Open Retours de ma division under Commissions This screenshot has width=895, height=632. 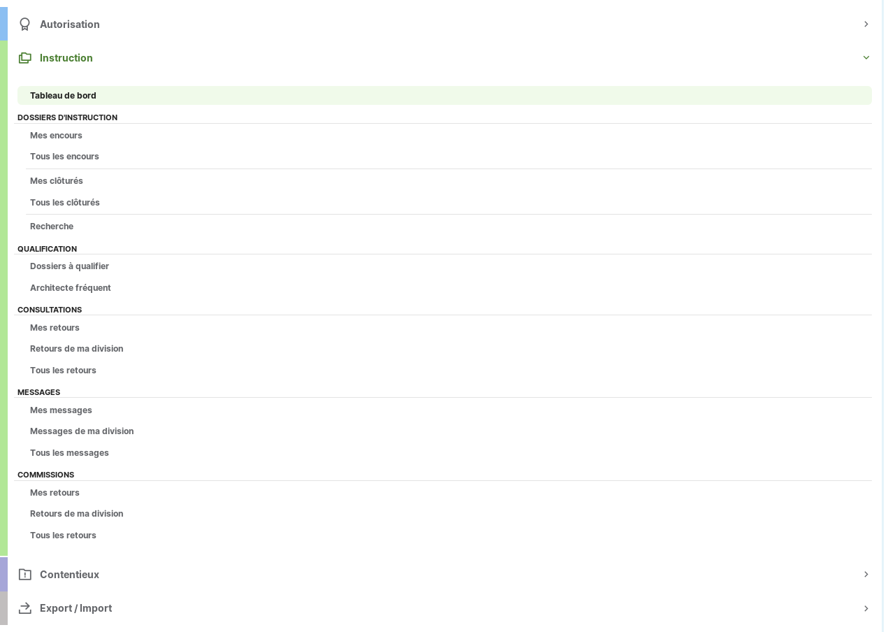pos(76,514)
